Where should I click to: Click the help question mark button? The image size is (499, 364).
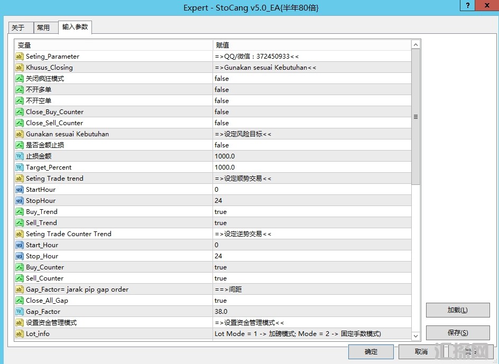pos(467,6)
